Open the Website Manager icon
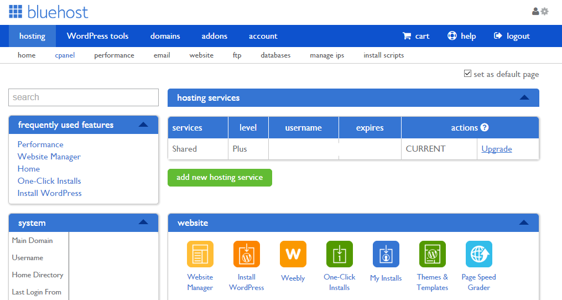Image resolution: width=562 pixels, height=300 pixels. coord(200,254)
